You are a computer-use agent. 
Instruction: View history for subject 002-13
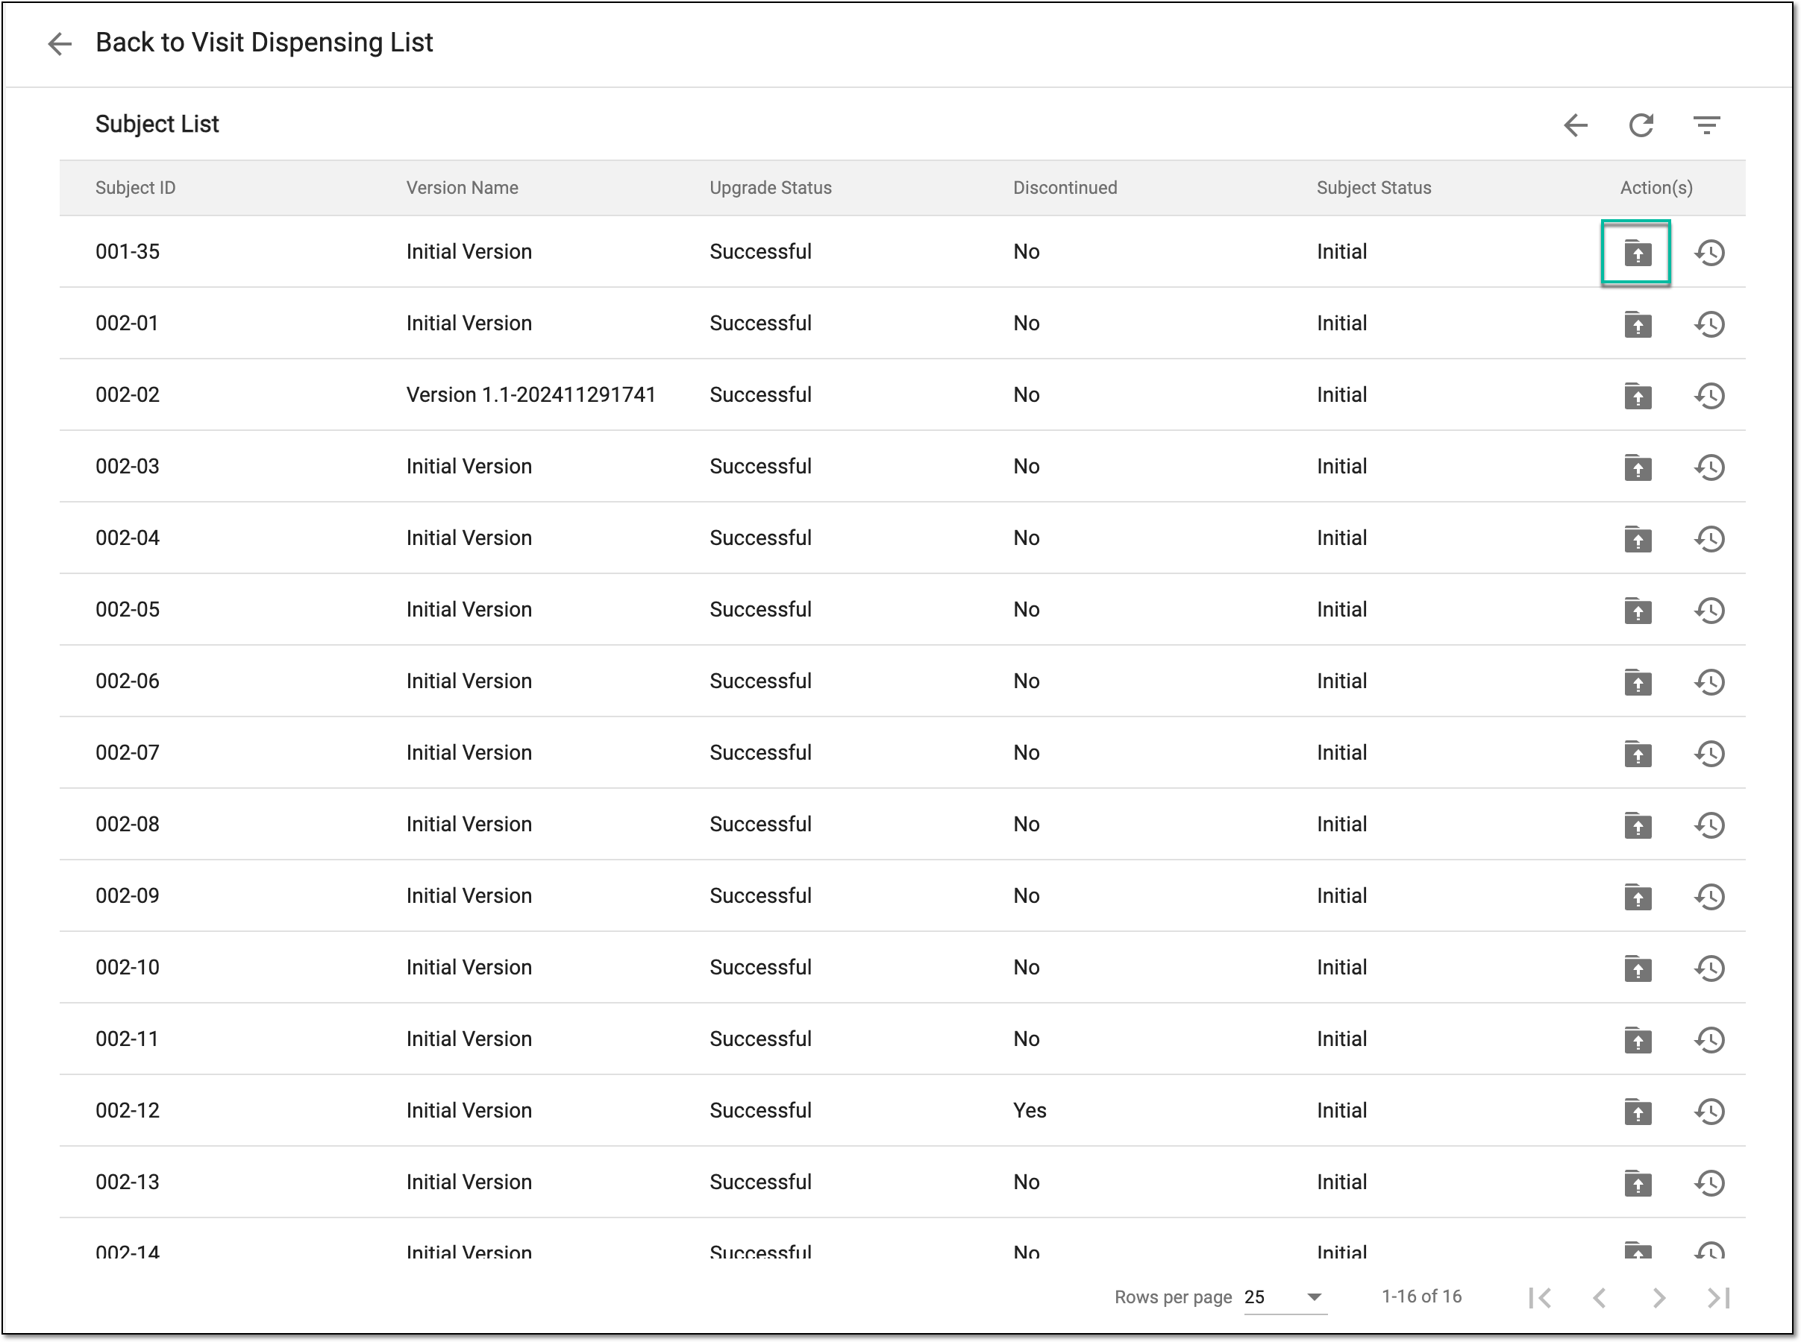[x=1708, y=1182]
